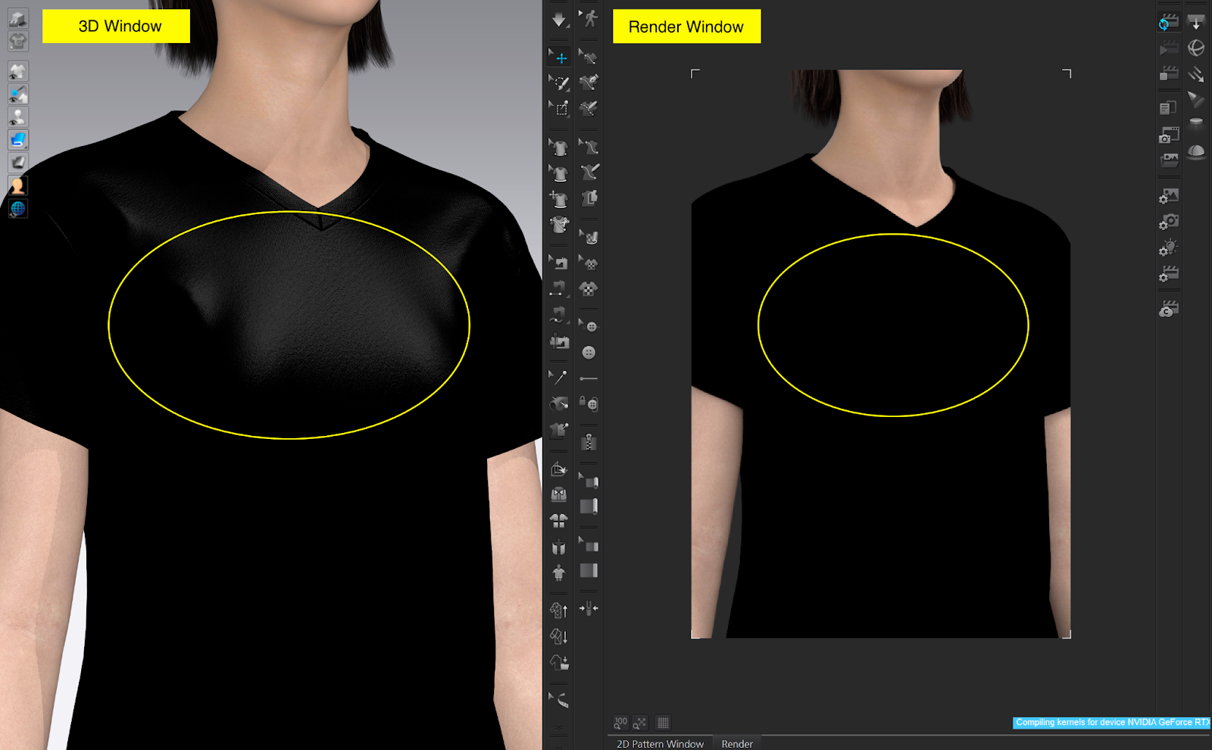Open render properties gear clapper icon
This screenshot has width=1212, height=750.
click(x=1168, y=273)
